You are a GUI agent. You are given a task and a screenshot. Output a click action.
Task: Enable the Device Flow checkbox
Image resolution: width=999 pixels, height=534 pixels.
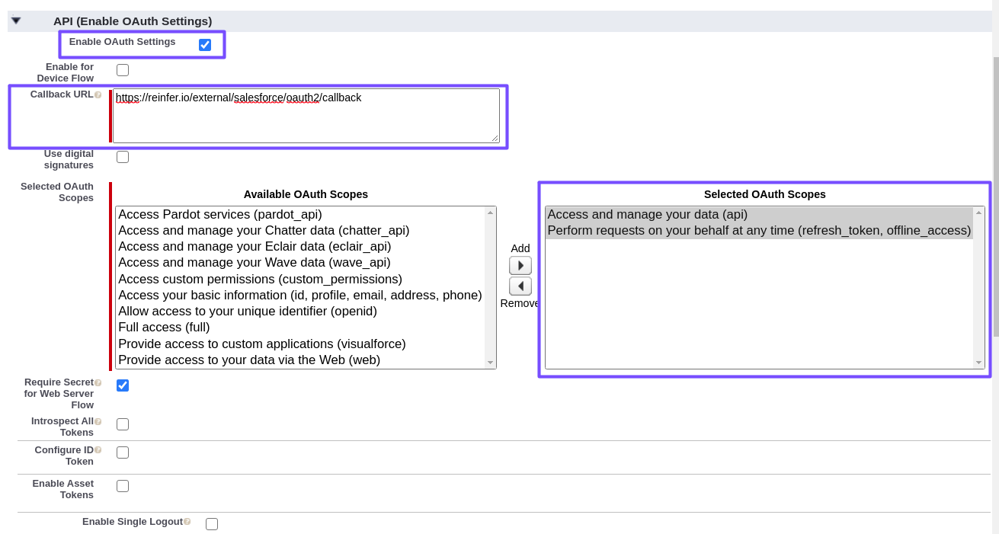[123, 70]
